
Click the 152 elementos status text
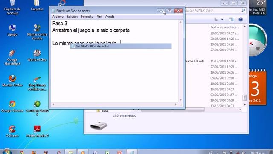click(x=124, y=116)
